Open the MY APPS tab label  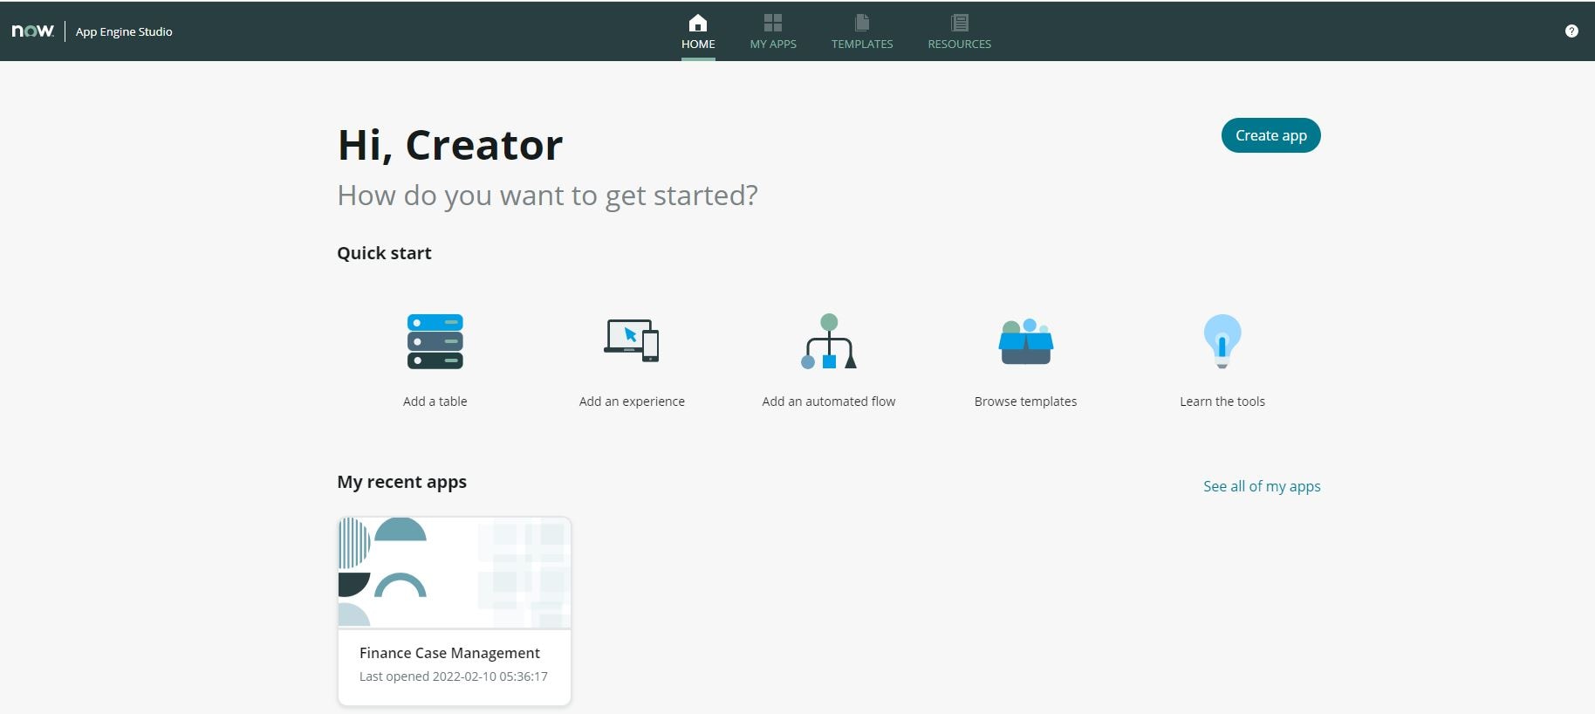[x=773, y=44]
